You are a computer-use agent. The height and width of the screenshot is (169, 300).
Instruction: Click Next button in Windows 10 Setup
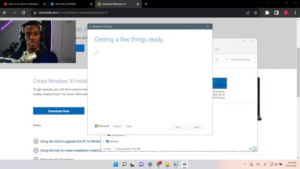click(196, 127)
